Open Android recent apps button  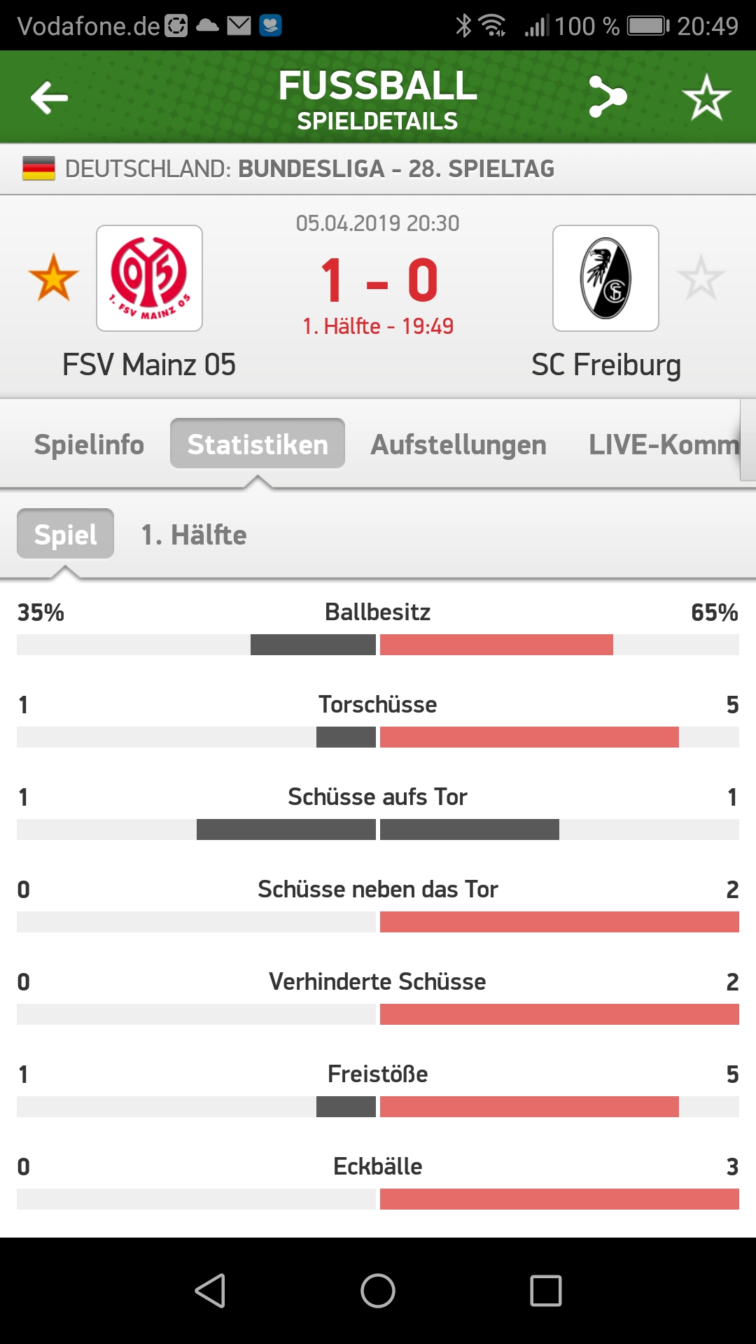click(546, 1290)
